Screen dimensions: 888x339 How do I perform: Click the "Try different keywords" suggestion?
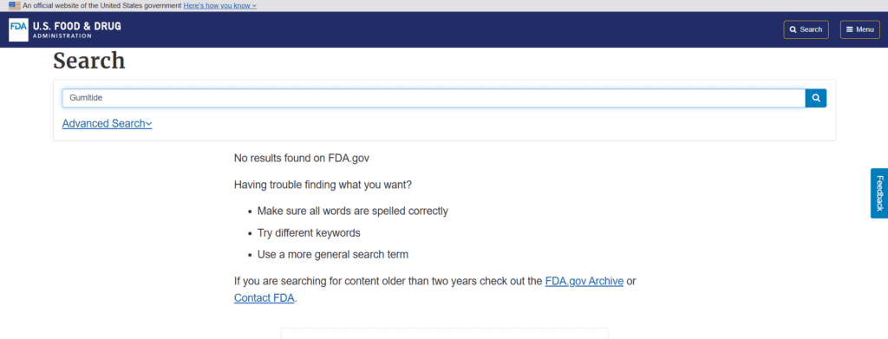pyautogui.click(x=309, y=233)
